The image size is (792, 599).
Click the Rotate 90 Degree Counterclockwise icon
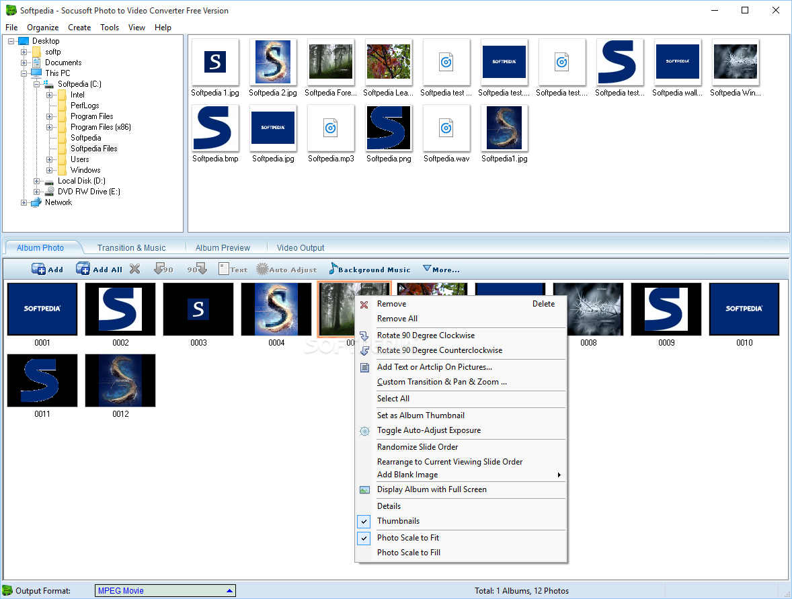point(364,350)
